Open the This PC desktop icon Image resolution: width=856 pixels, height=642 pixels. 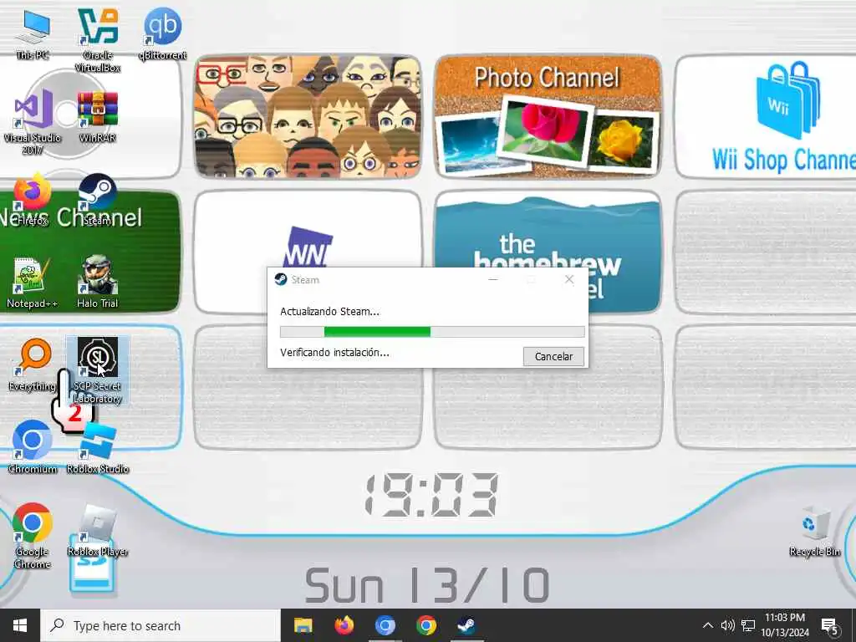(33, 33)
